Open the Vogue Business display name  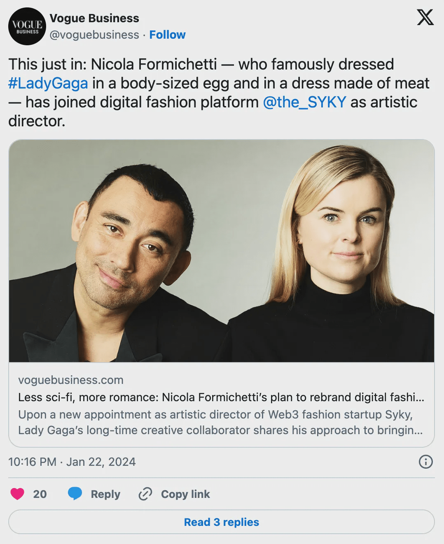click(x=94, y=19)
